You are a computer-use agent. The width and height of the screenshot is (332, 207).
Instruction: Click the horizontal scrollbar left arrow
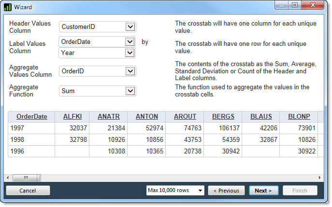point(8,178)
